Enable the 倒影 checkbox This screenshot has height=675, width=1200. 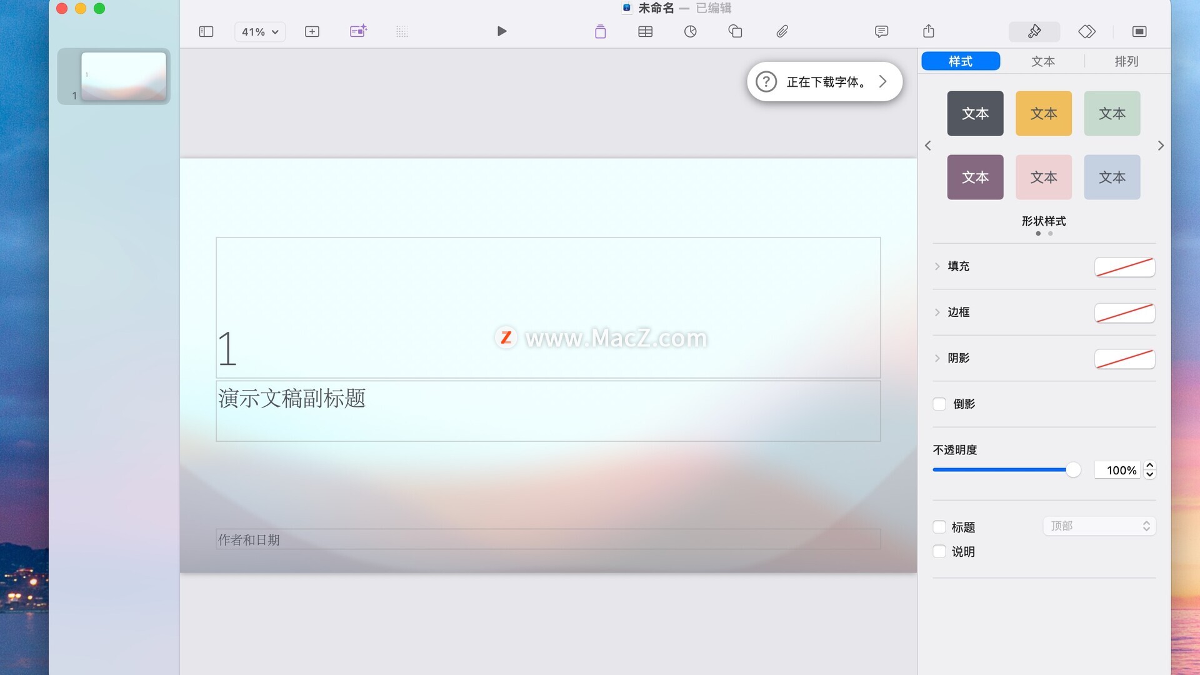(x=939, y=404)
